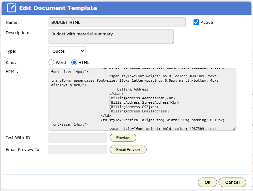
Task: Click the Active label text
Action: coord(207,23)
